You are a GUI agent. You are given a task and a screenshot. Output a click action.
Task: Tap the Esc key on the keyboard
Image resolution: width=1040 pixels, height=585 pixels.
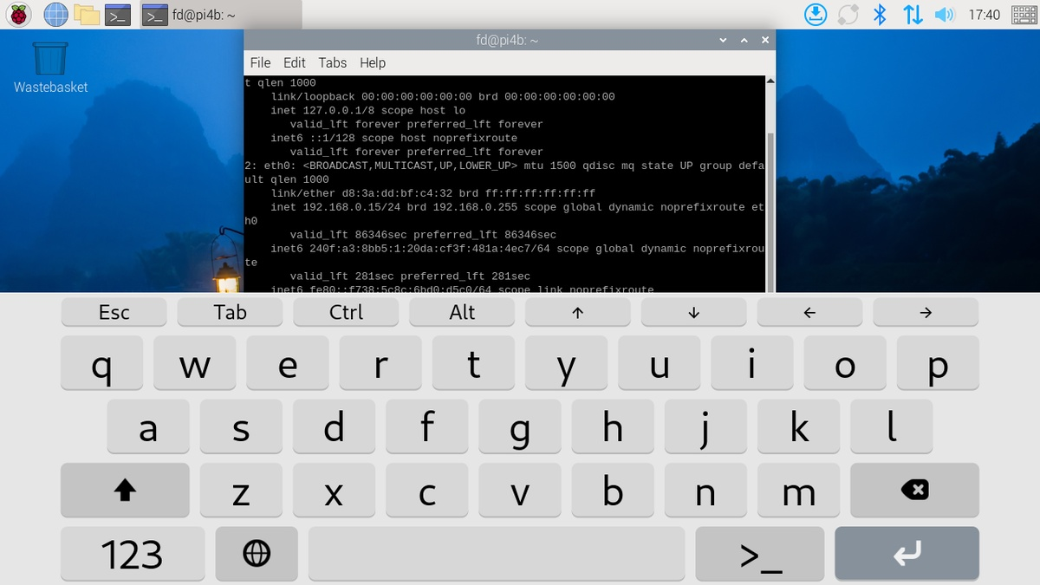tap(114, 312)
